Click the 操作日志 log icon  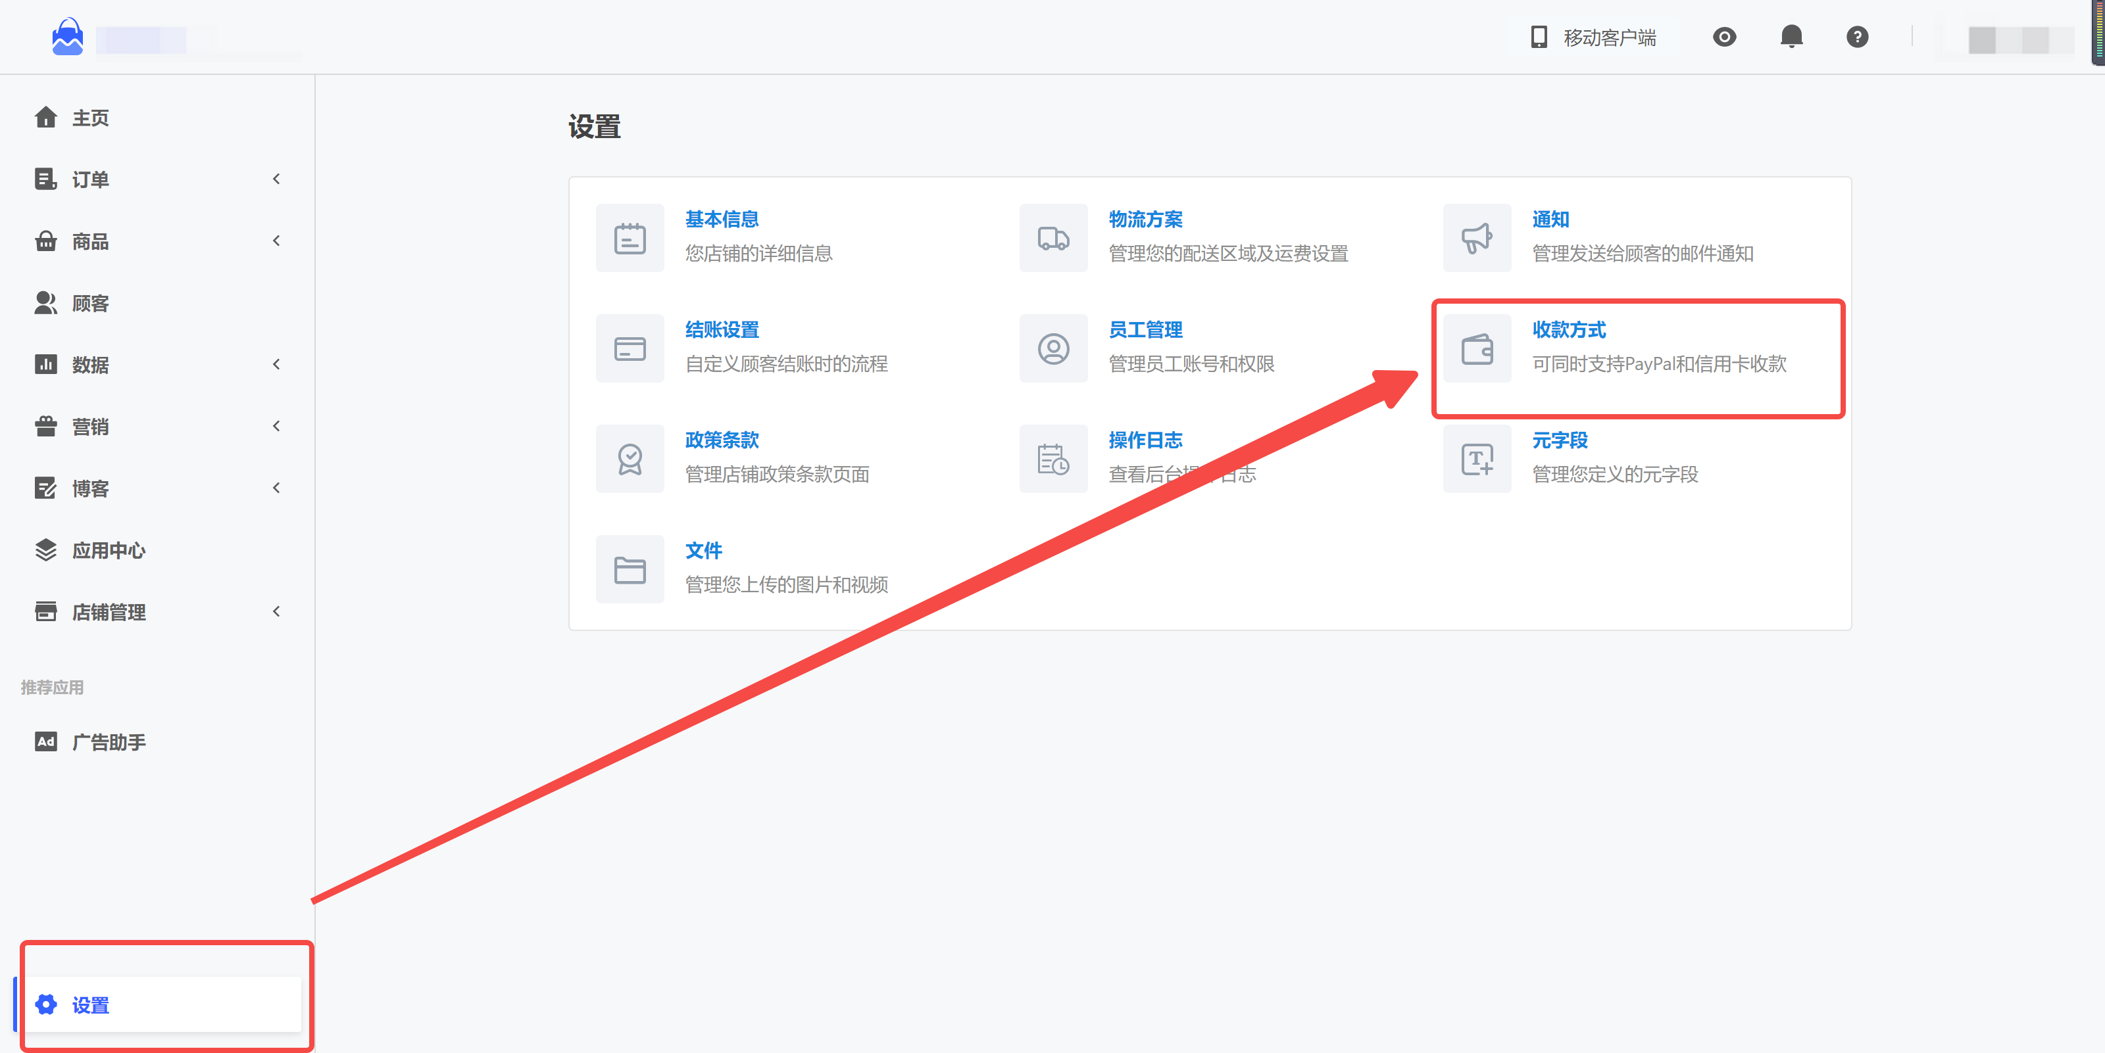[x=1053, y=459]
